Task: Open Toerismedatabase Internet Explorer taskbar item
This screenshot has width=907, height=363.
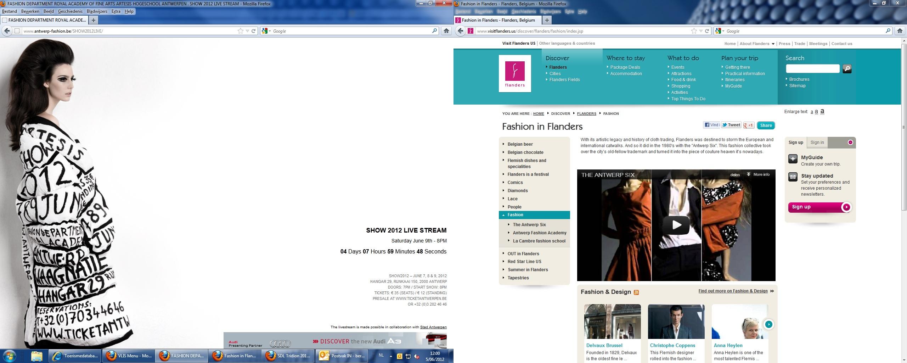Action: 75,356
